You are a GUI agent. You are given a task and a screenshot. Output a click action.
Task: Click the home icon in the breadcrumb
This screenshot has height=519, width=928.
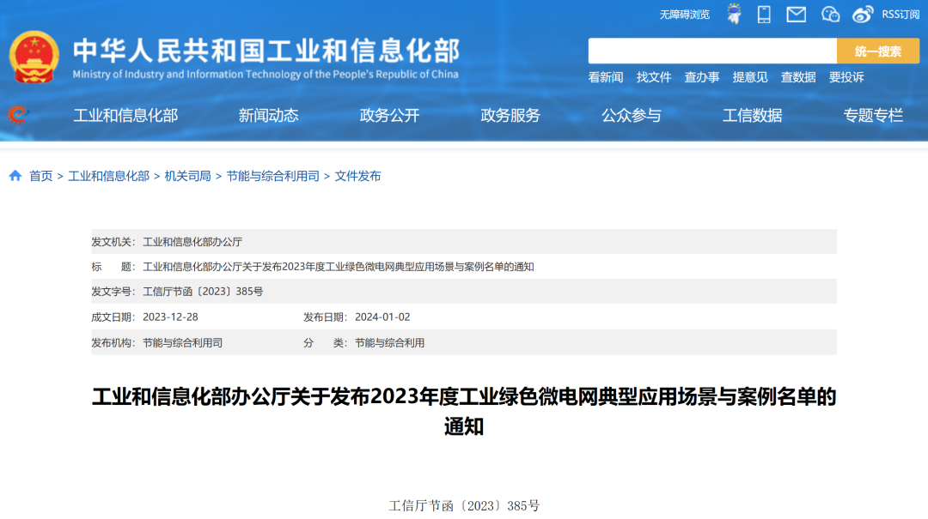[15, 176]
